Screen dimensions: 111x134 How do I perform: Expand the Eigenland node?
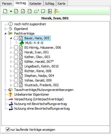pos(5,29)
